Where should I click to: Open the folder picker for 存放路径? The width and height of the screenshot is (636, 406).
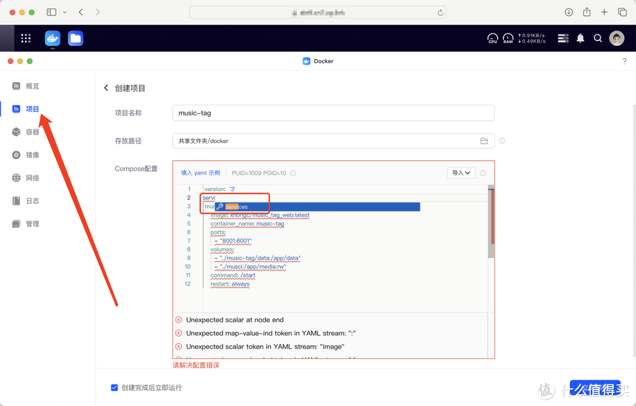(x=484, y=141)
